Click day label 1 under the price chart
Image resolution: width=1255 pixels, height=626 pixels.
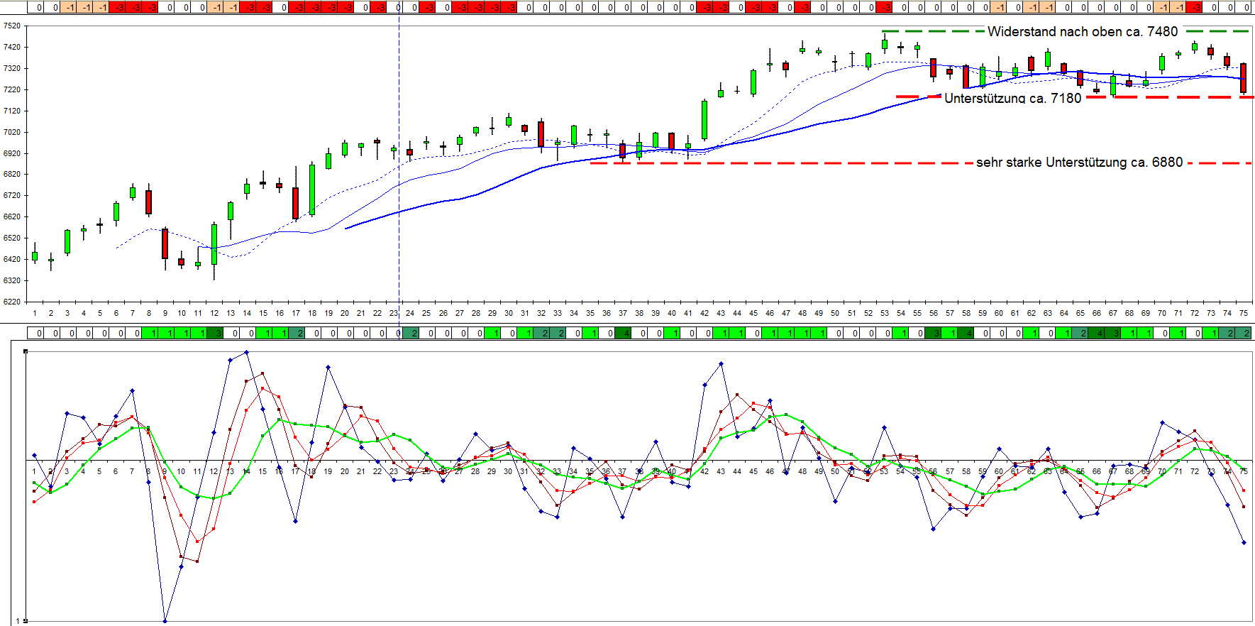point(34,313)
